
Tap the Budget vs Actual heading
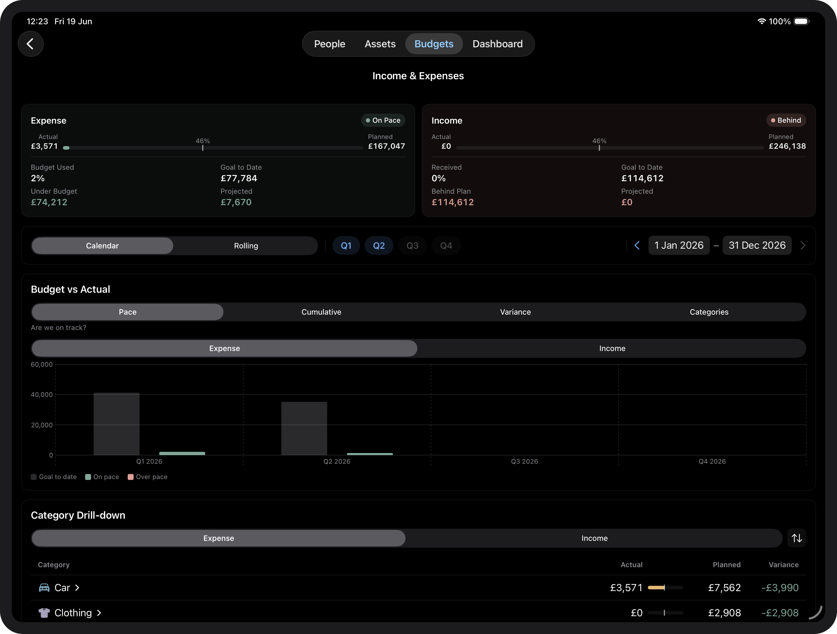pos(70,289)
